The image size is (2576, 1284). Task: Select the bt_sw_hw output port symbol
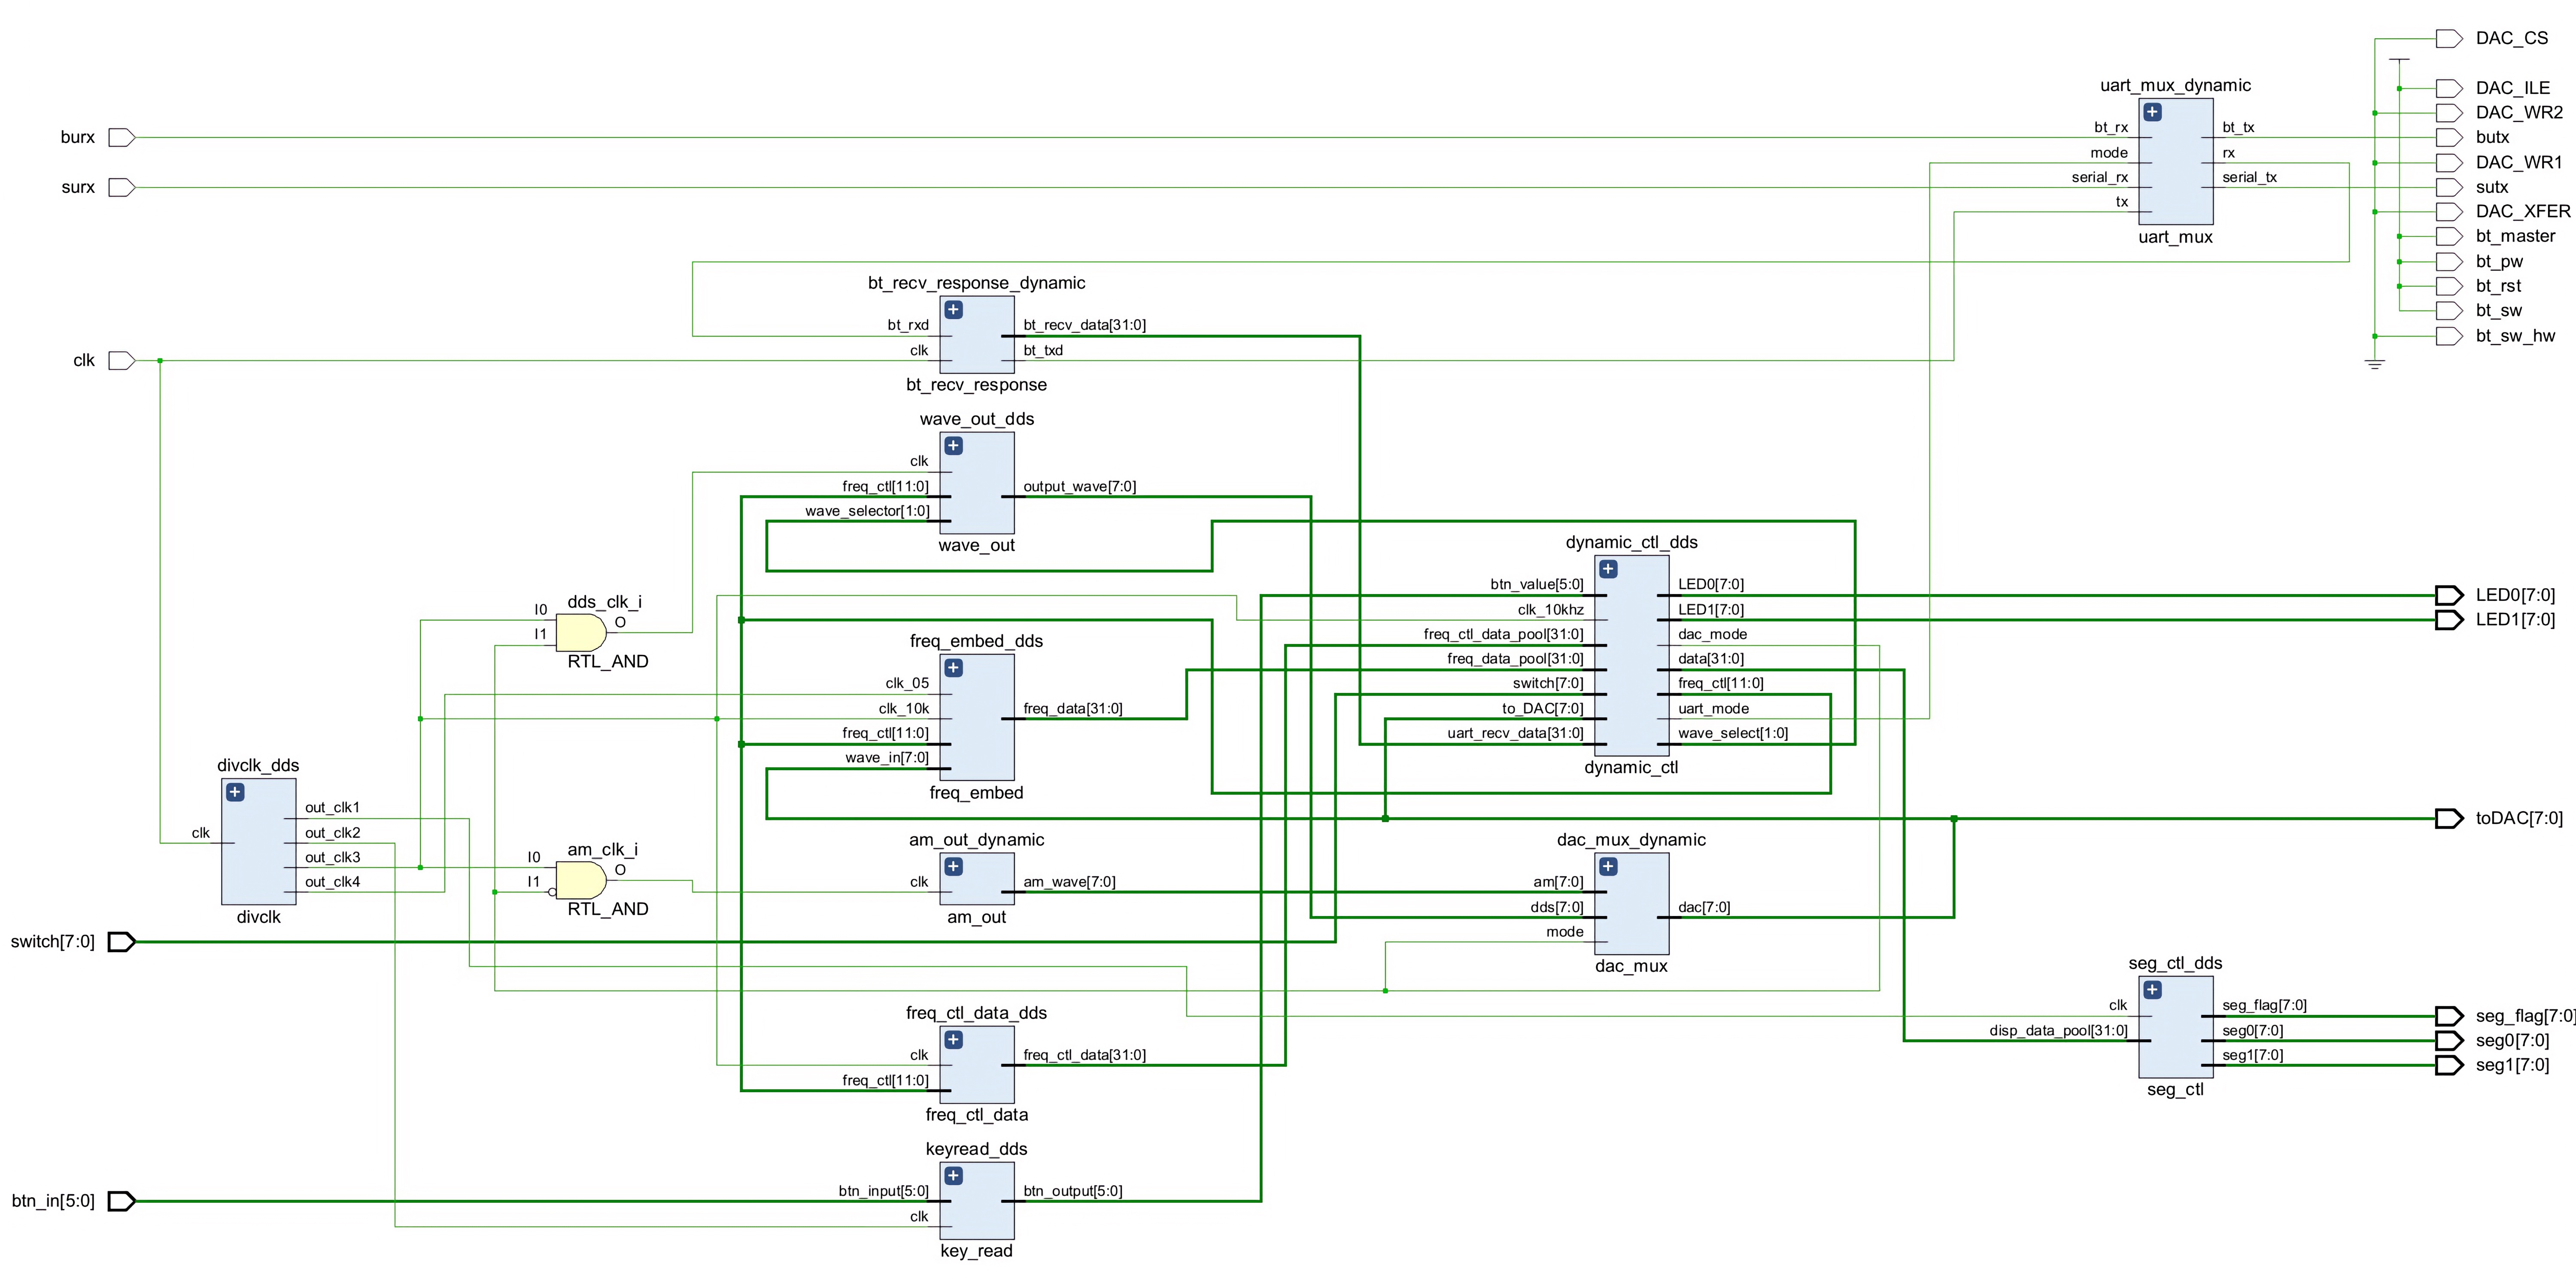pos(2448,336)
